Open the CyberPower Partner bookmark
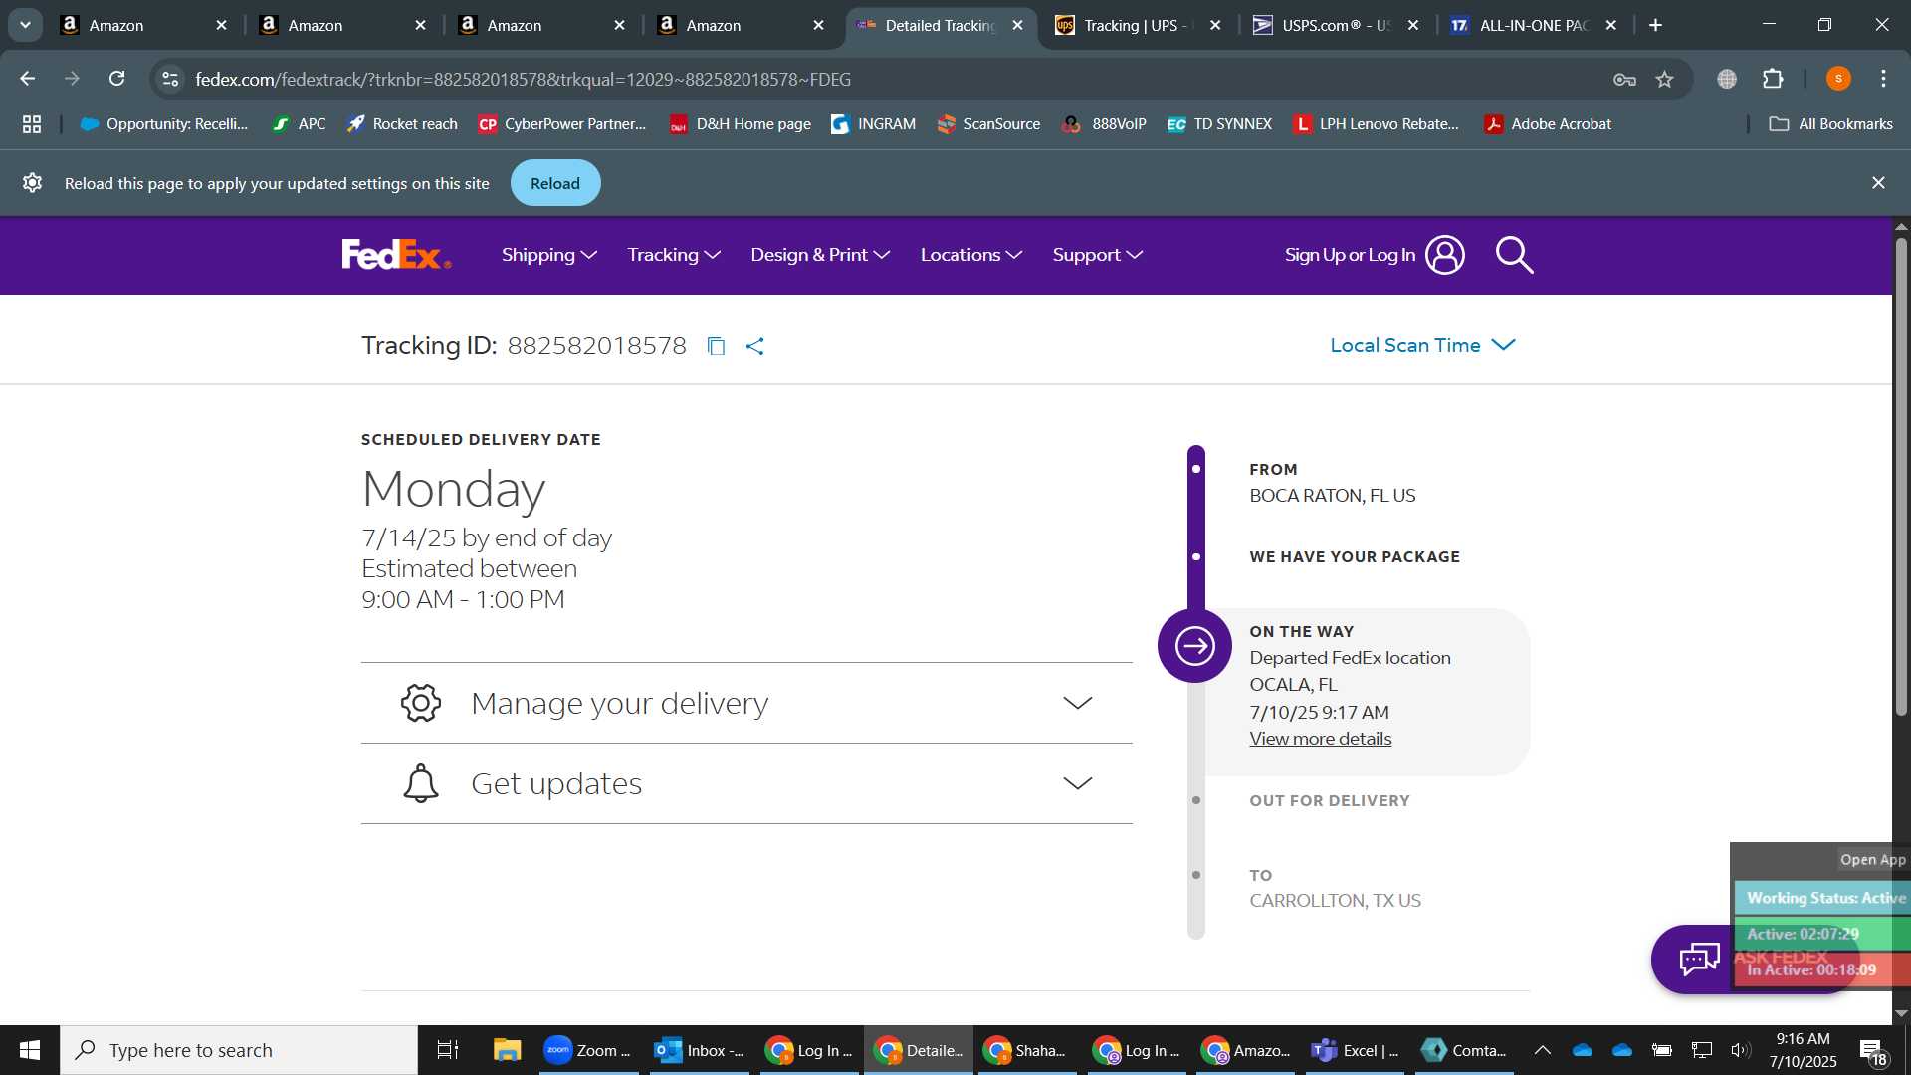 click(x=562, y=124)
